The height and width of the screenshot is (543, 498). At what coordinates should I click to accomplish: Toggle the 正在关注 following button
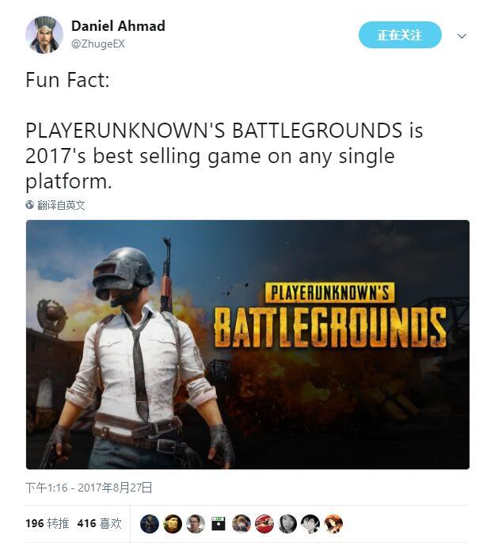coord(400,35)
